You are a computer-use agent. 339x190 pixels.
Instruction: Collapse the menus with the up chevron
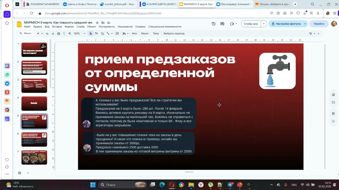pos(319,34)
